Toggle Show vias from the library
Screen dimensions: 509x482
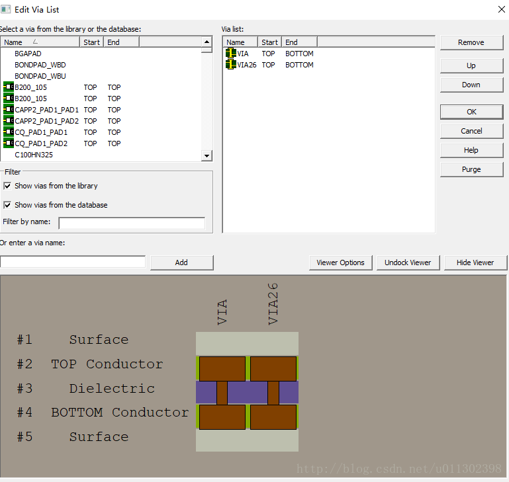coord(7,186)
